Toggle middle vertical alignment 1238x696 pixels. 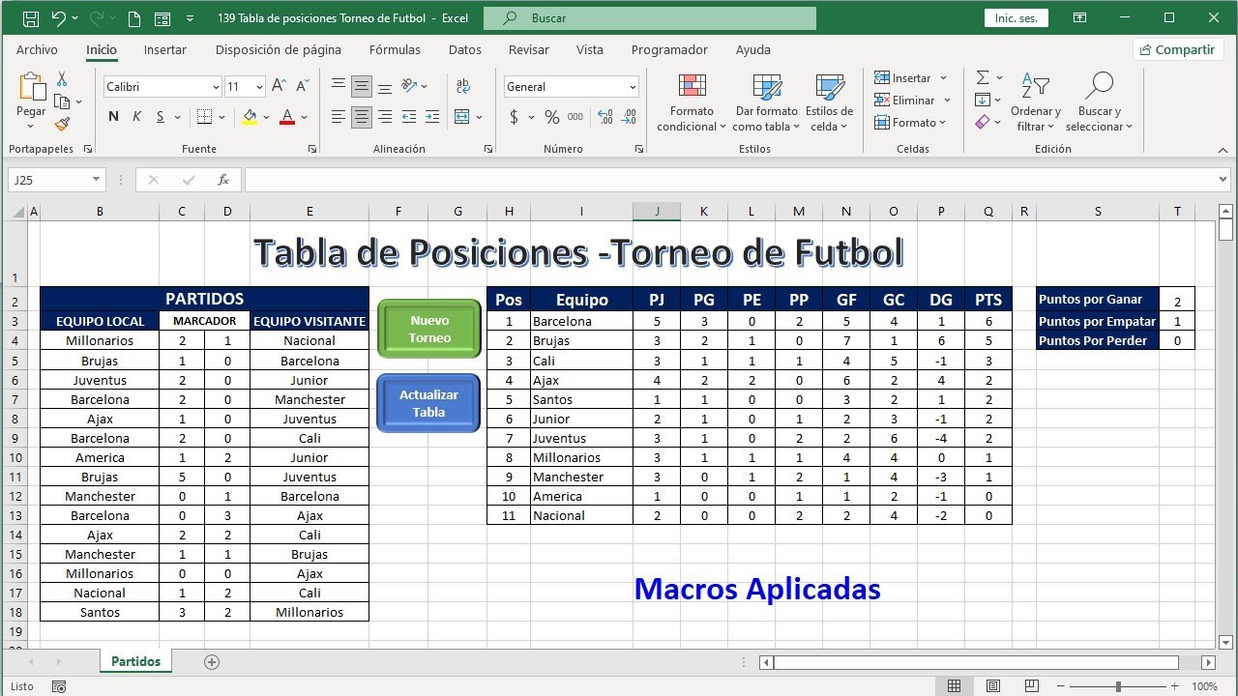click(x=362, y=86)
